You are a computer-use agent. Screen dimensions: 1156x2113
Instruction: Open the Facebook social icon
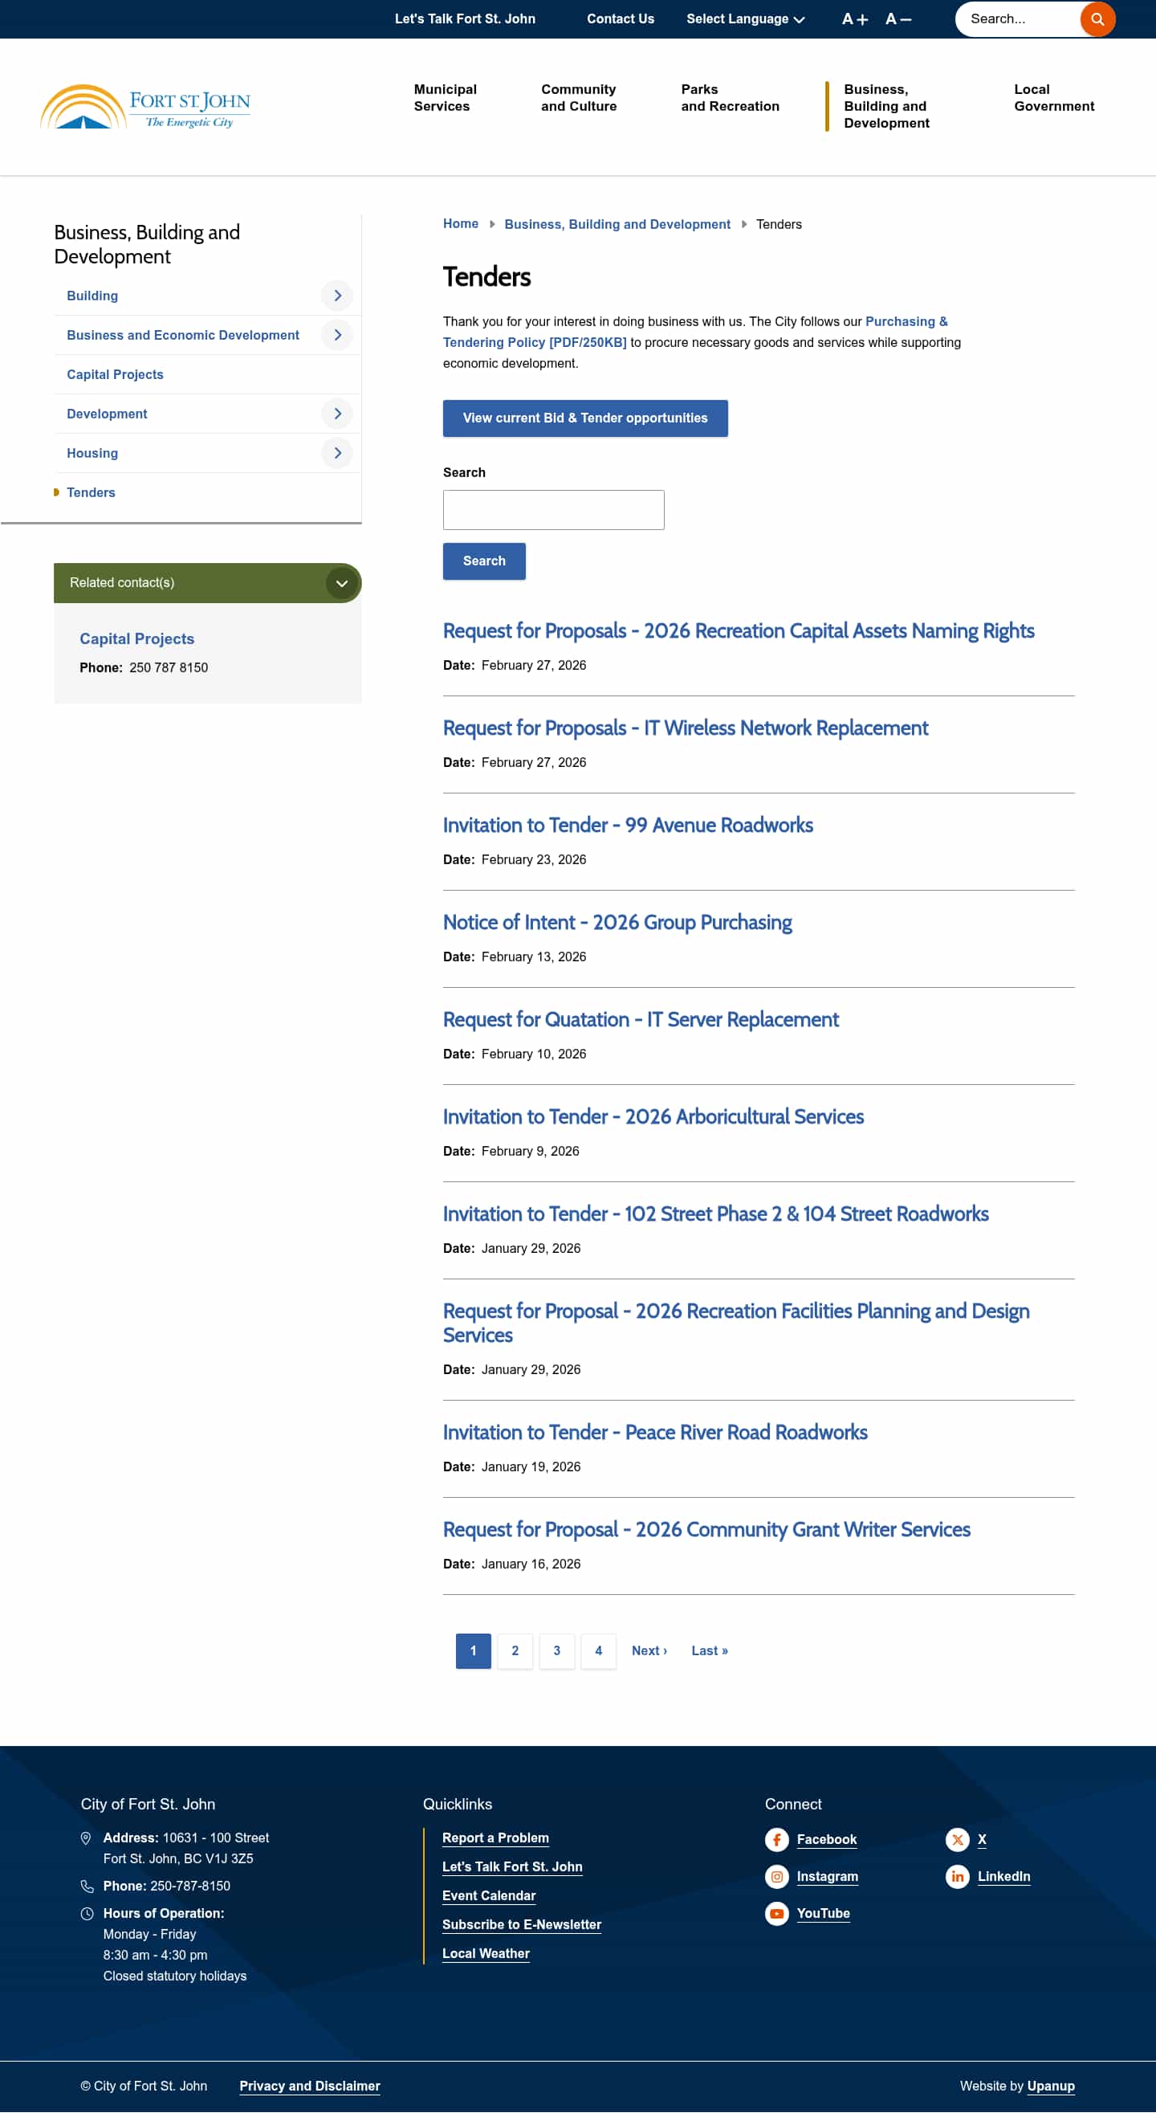coord(776,1839)
